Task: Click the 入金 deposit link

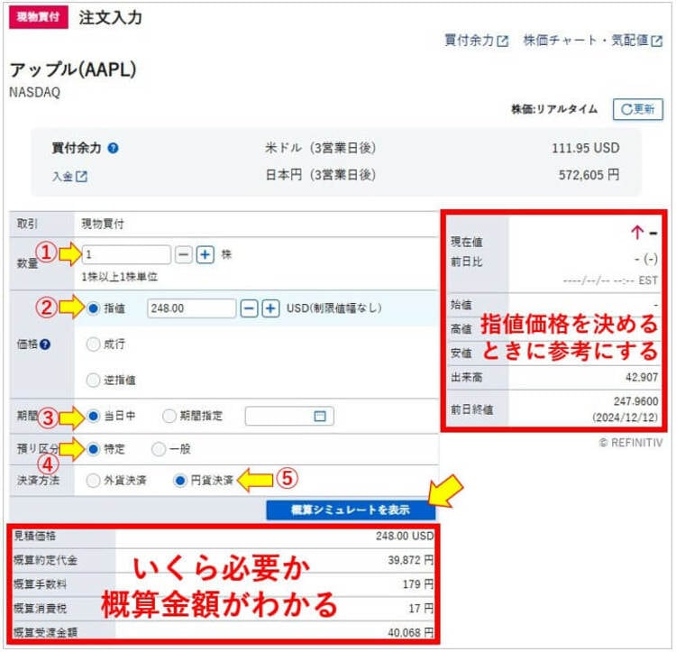Action: [x=69, y=177]
